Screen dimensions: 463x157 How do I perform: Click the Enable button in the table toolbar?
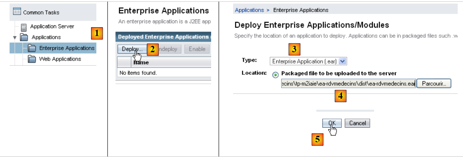197,49
